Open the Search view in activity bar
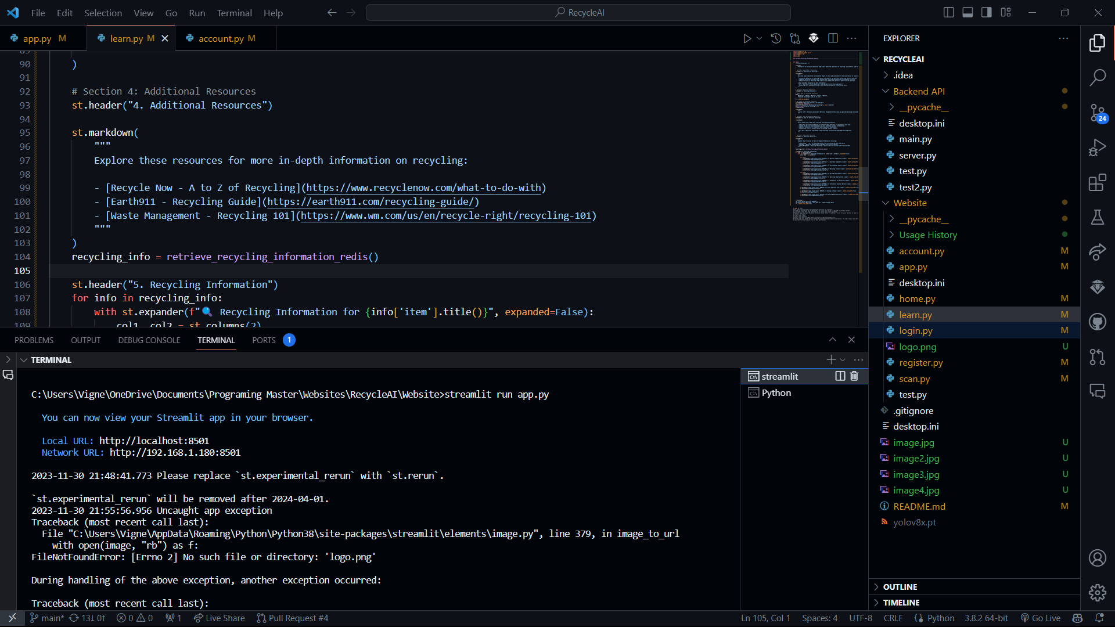Screen dimensions: 1115x627 click(1097, 77)
